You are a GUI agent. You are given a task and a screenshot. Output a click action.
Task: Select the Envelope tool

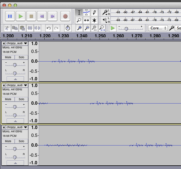pyautogui.click(x=86, y=12)
